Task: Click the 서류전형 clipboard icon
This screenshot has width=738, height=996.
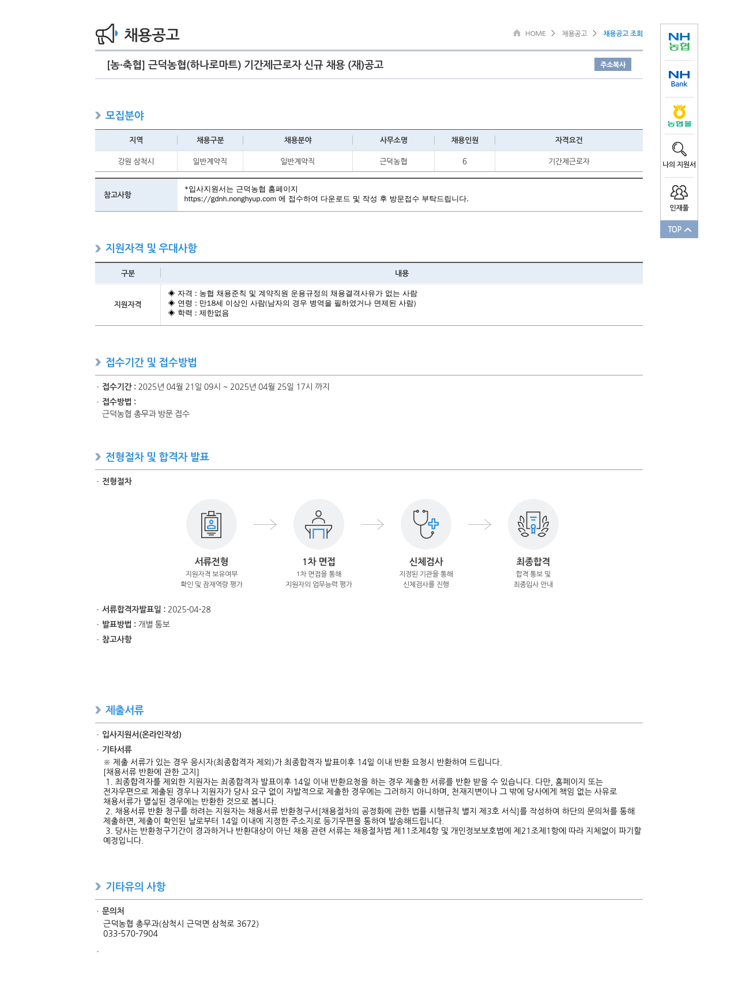Action: [x=212, y=524]
